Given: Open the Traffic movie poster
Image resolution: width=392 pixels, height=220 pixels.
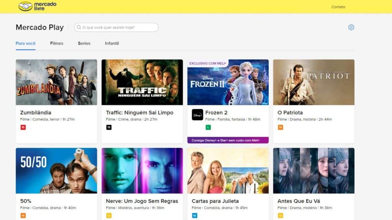Looking at the screenshot, I should pos(142,82).
